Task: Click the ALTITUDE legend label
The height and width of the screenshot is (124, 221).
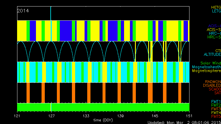Action: pyautogui.click(x=212, y=55)
